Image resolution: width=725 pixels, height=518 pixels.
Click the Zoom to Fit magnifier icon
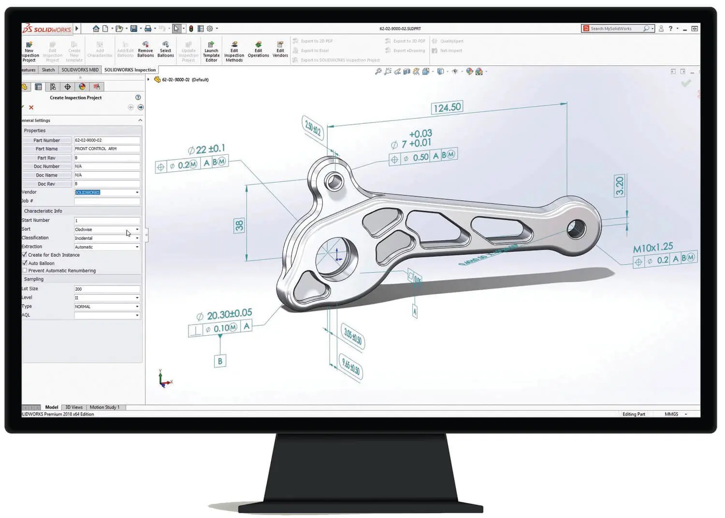coord(378,72)
